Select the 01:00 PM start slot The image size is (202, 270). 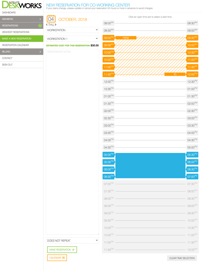(109, 96)
